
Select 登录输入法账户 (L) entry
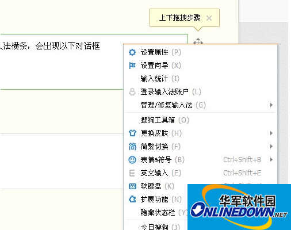[200, 92]
